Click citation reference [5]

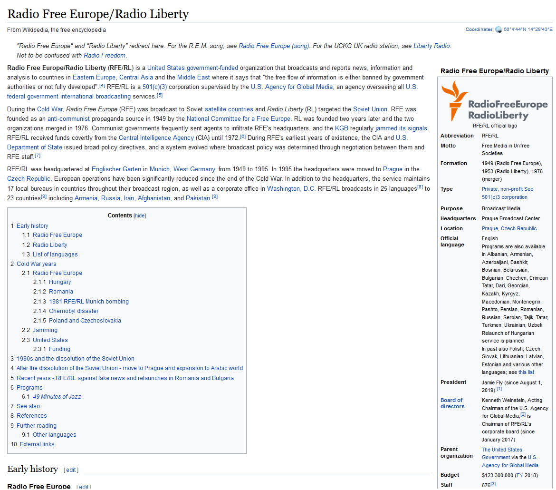click(160, 95)
